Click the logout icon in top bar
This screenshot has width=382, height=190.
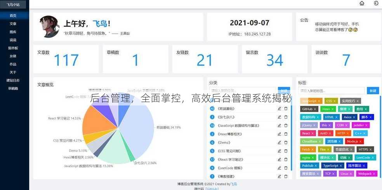coord(376,3)
